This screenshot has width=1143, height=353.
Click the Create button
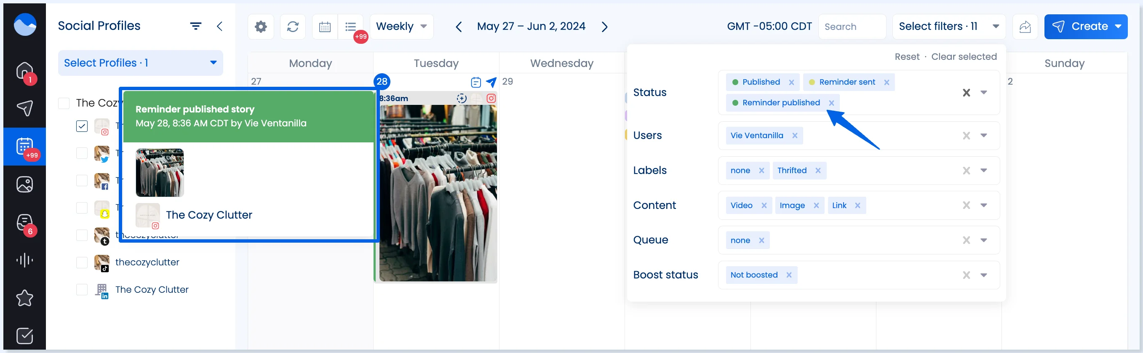tap(1086, 27)
